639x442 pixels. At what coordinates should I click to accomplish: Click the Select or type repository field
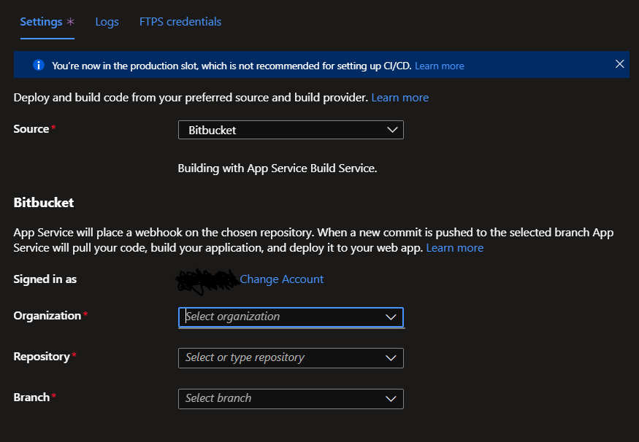pyautogui.click(x=291, y=357)
